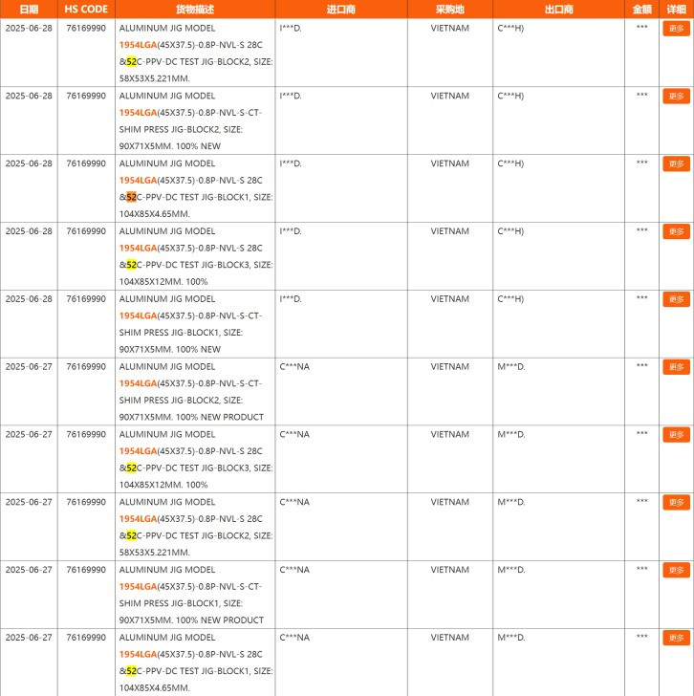Click the 日期 column header
Image resolution: width=694 pixels, height=696 pixels.
click(29, 10)
